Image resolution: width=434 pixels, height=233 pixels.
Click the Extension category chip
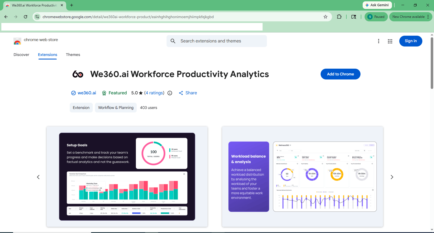(x=81, y=108)
